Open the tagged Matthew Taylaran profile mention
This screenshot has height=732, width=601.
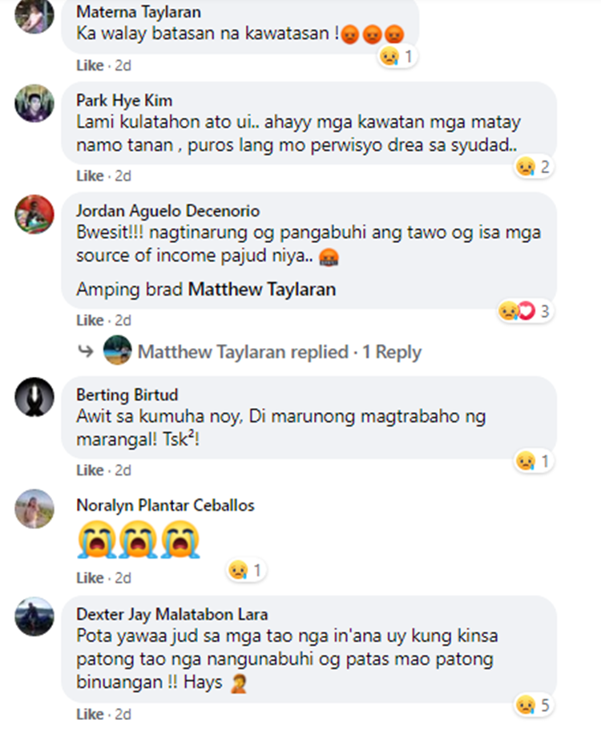pos(262,289)
